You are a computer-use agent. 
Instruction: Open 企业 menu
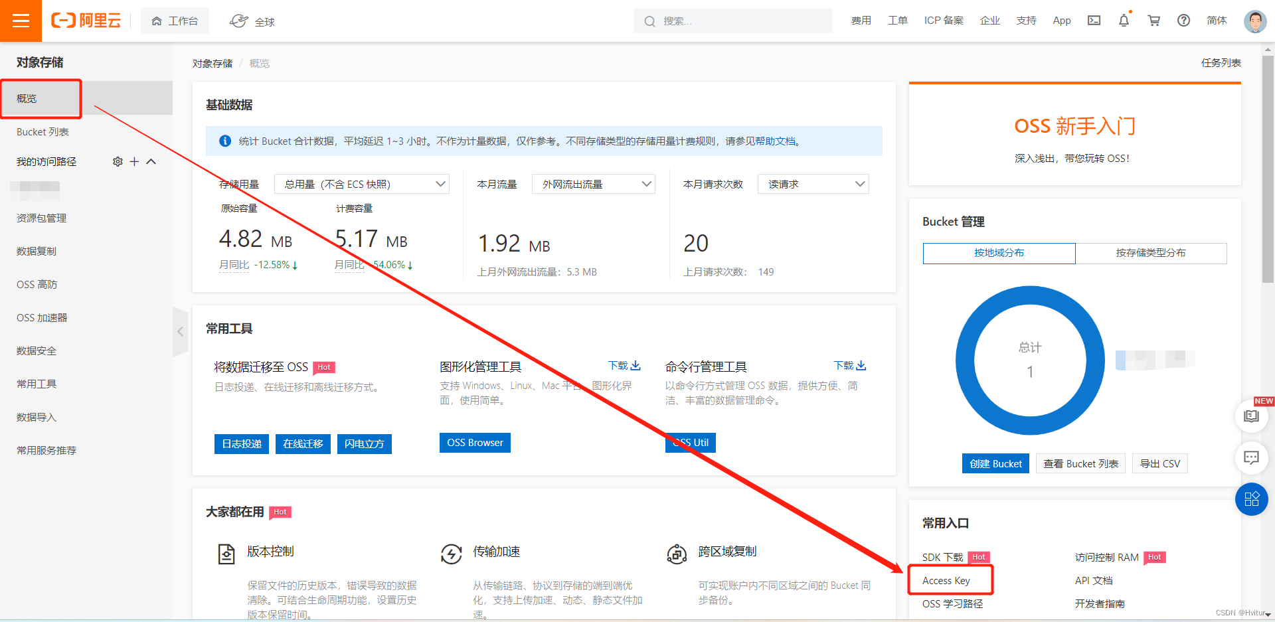point(989,21)
